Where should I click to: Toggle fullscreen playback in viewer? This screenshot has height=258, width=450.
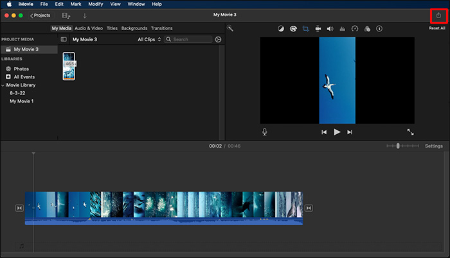[410, 132]
